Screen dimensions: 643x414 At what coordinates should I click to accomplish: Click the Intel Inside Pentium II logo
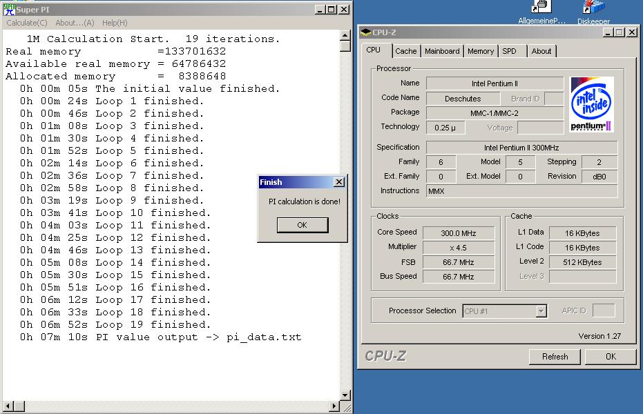coord(591,104)
